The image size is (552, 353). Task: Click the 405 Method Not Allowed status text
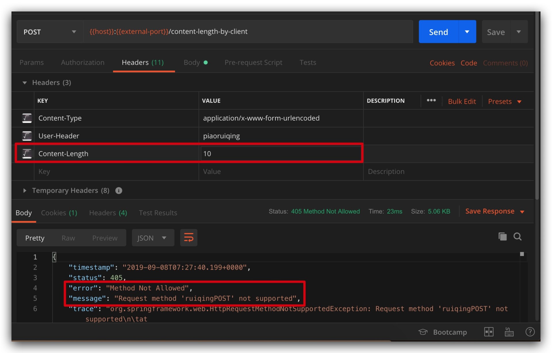coord(325,211)
